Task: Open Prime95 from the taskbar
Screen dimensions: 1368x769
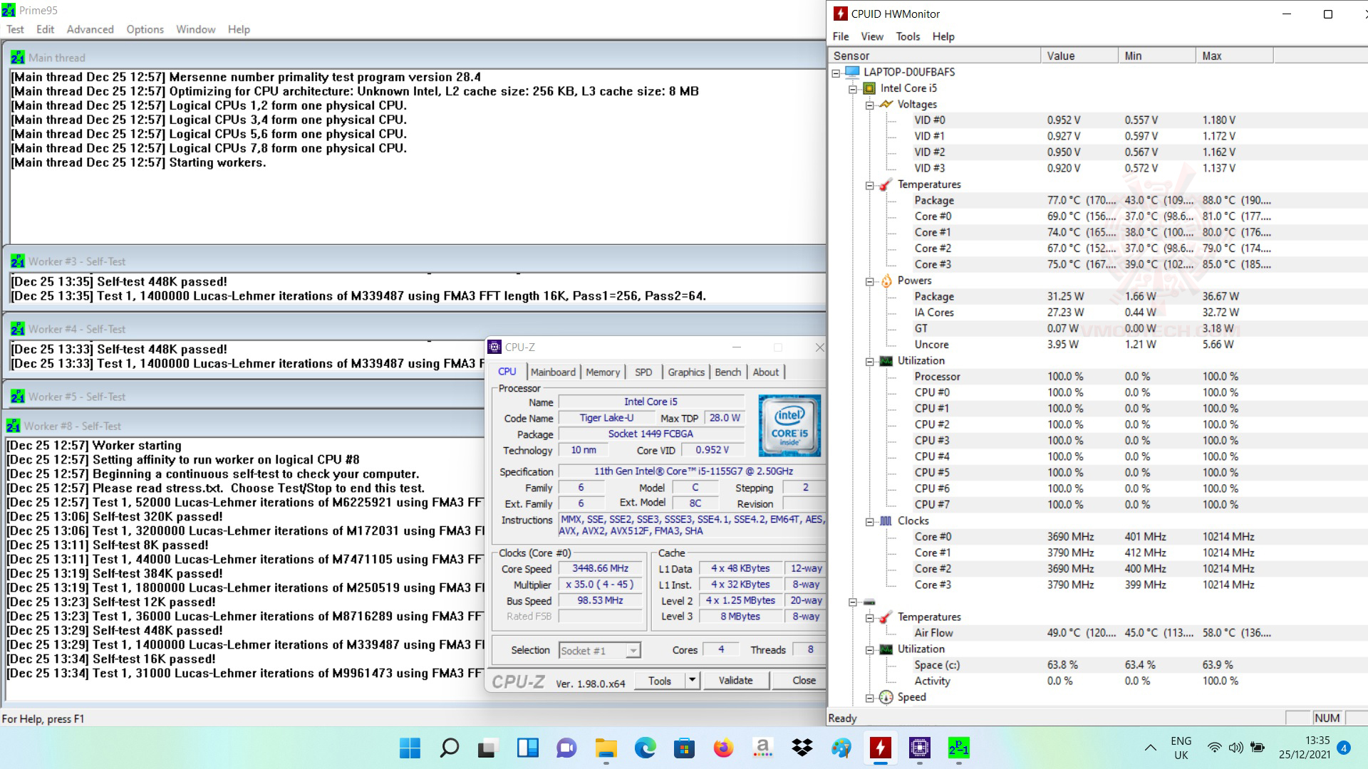Action: click(x=958, y=748)
